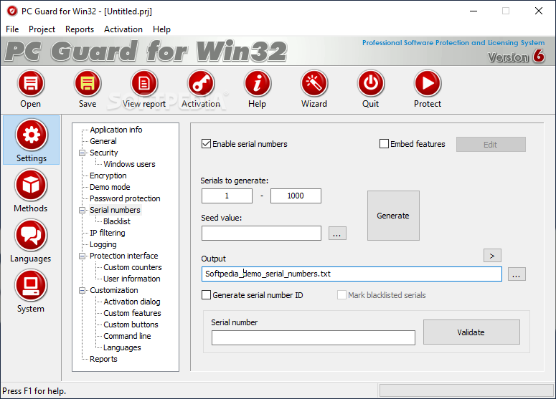Select Custom buttons tree item

point(131,325)
